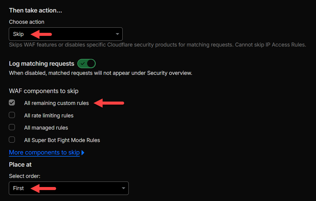This screenshot has height=201, width=316.
Task: Uncheck the All remaining custom rules checkbox
Action: [x=12, y=103]
